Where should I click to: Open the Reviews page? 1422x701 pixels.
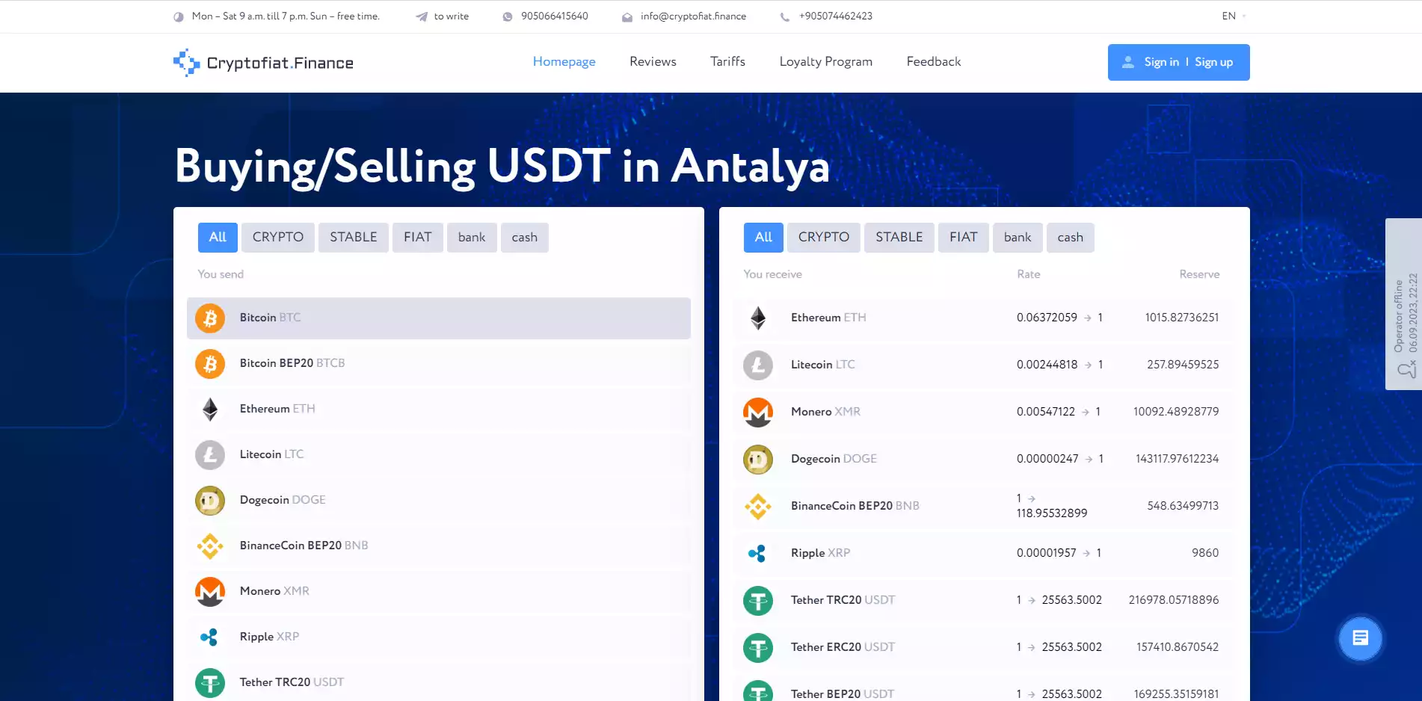[x=653, y=61]
